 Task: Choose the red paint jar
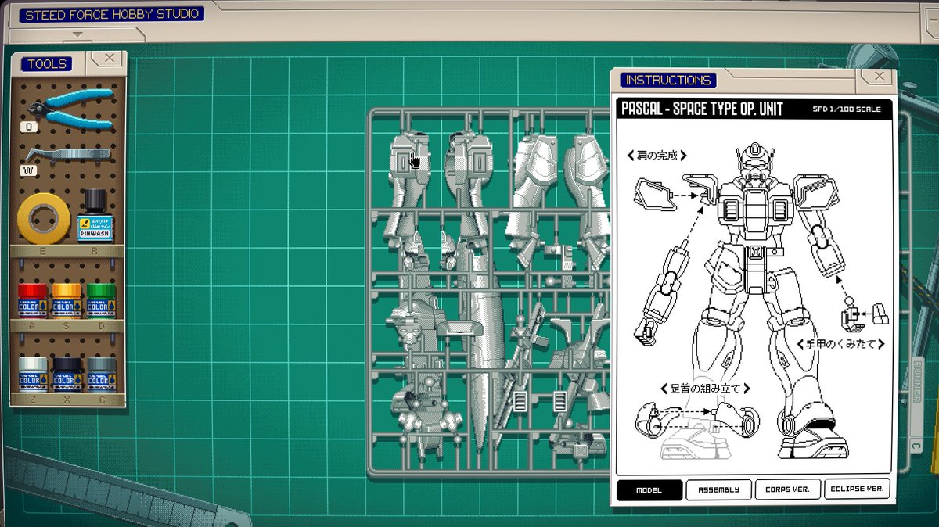pyautogui.click(x=33, y=301)
